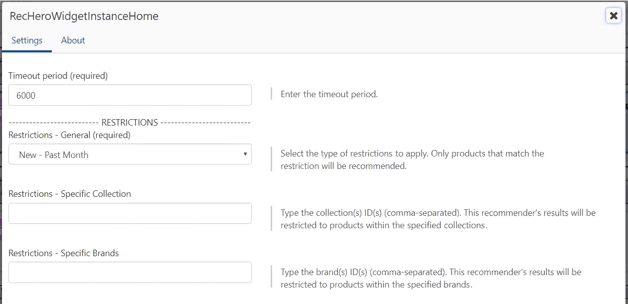Click the "Restrictions - Specific Brands" label
The image size is (628, 304).
pyautogui.click(x=64, y=253)
